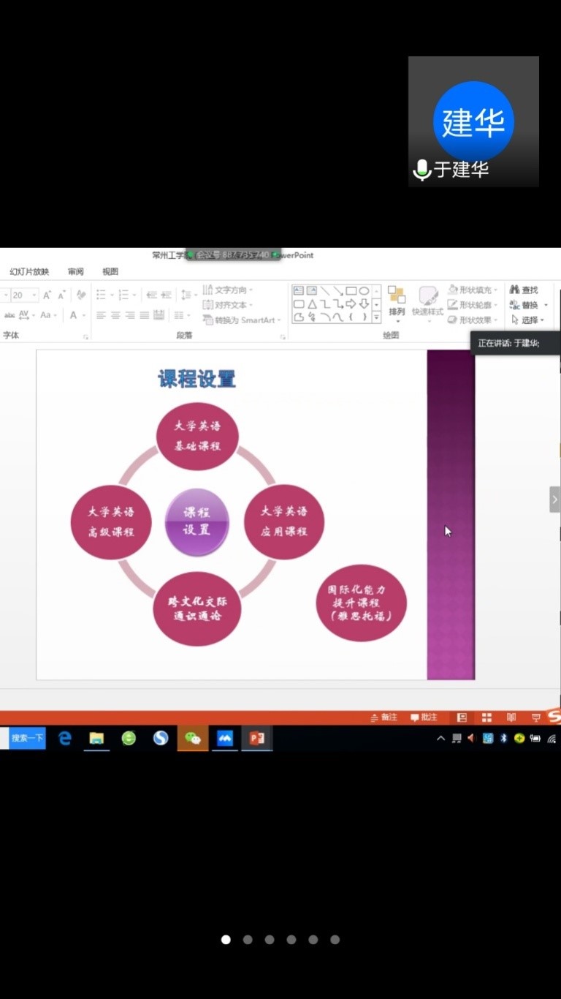Open the Review (审阅) tab
This screenshot has height=999, width=561.
pyautogui.click(x=76, y=271)
